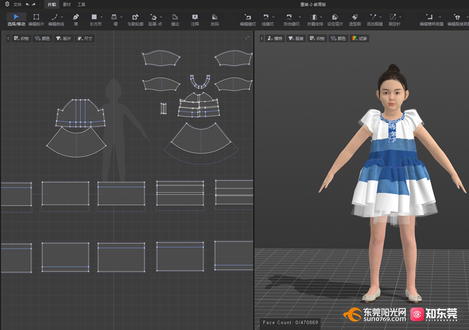
Task: Activate the 编辑版片 (Edit Pattern) tool
Action: [x=36, y=20]
